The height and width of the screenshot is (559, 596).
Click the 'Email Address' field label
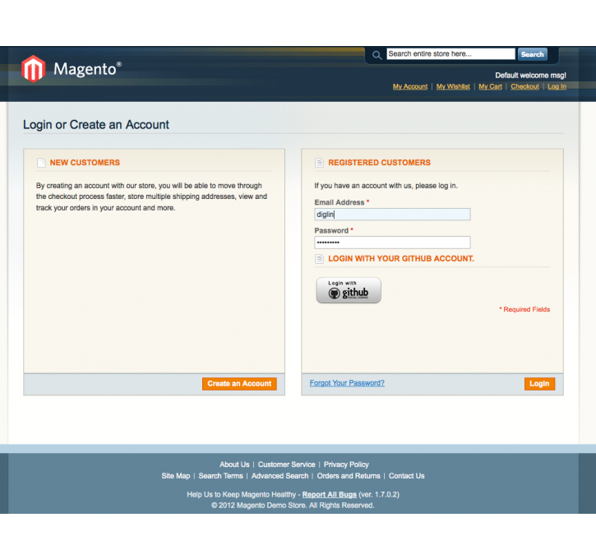[339, 202]
